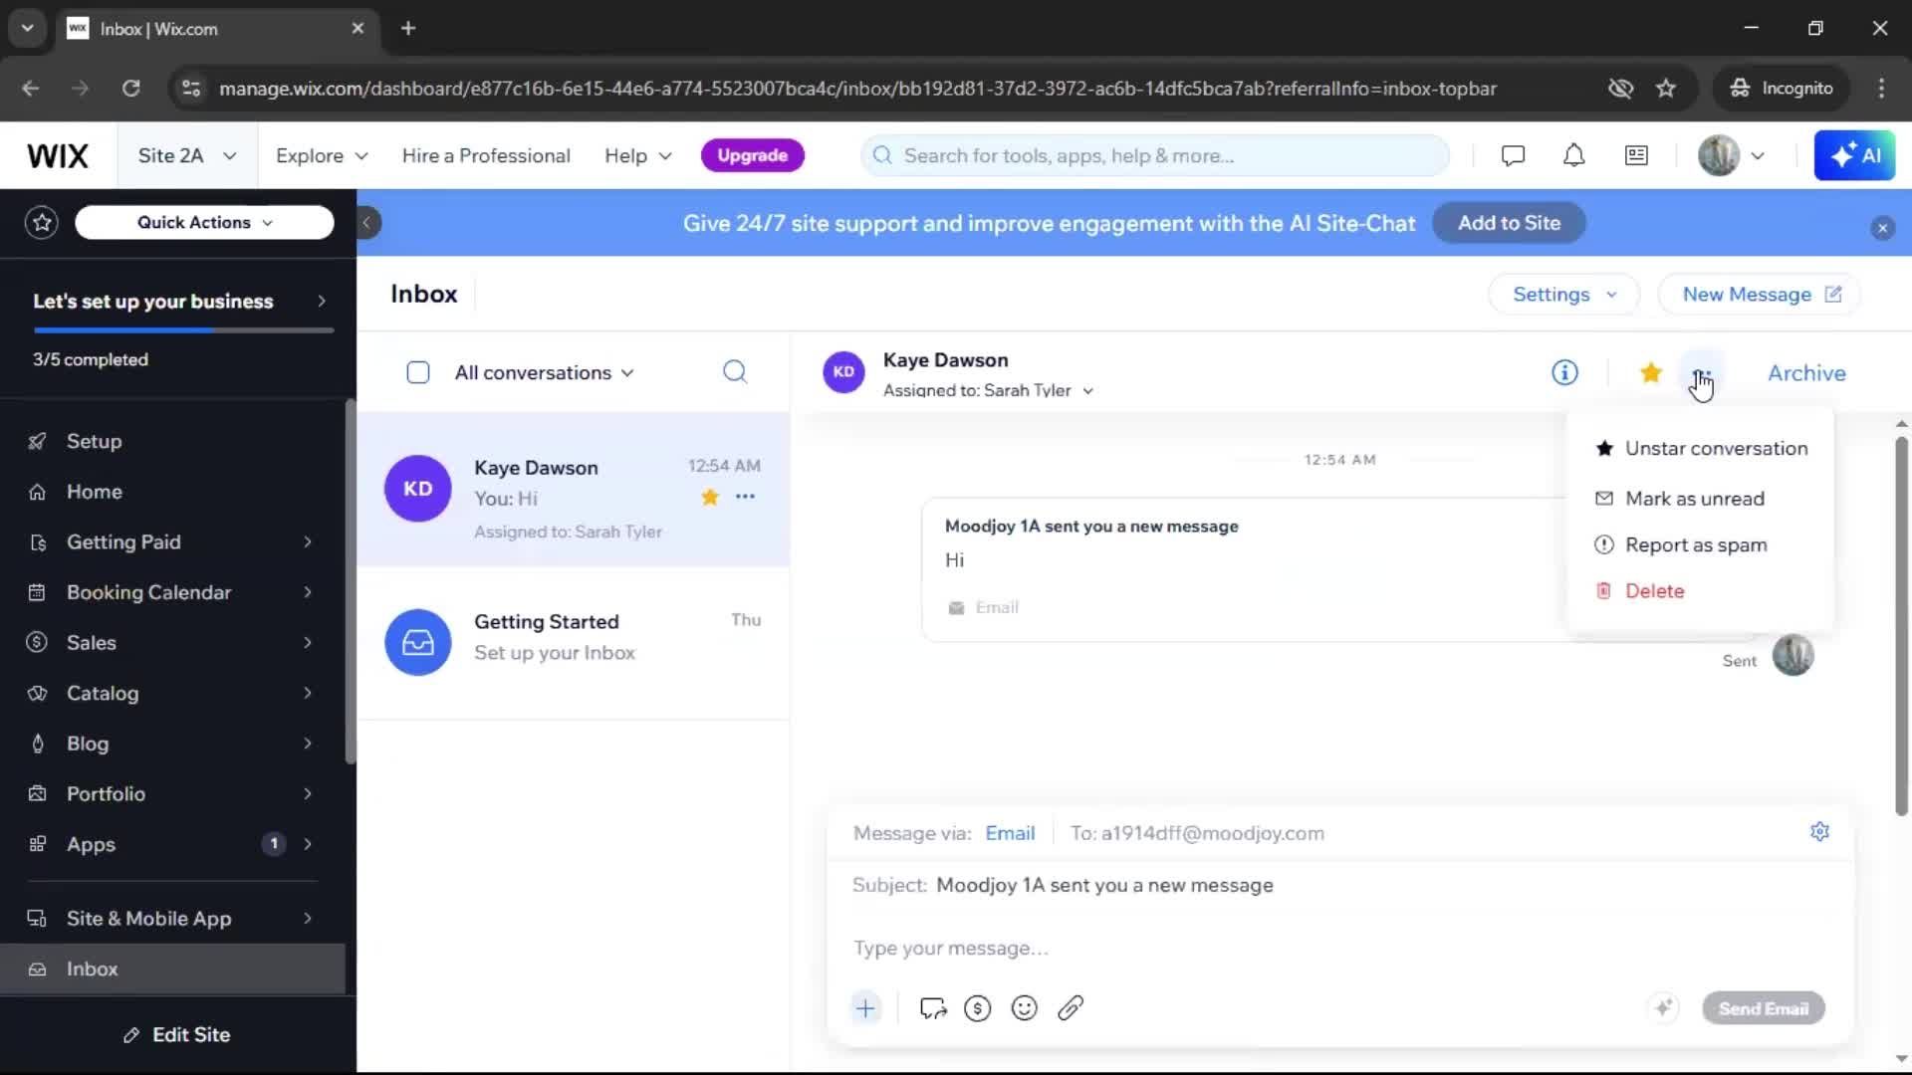Click the setup progress bar

[x=183, y=330]
